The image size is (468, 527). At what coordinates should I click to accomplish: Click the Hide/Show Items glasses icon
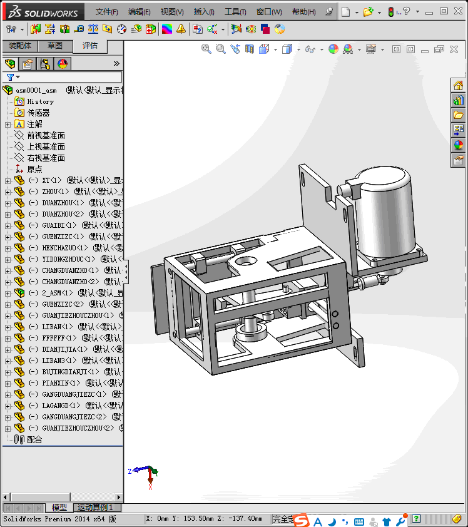[310, 49]
